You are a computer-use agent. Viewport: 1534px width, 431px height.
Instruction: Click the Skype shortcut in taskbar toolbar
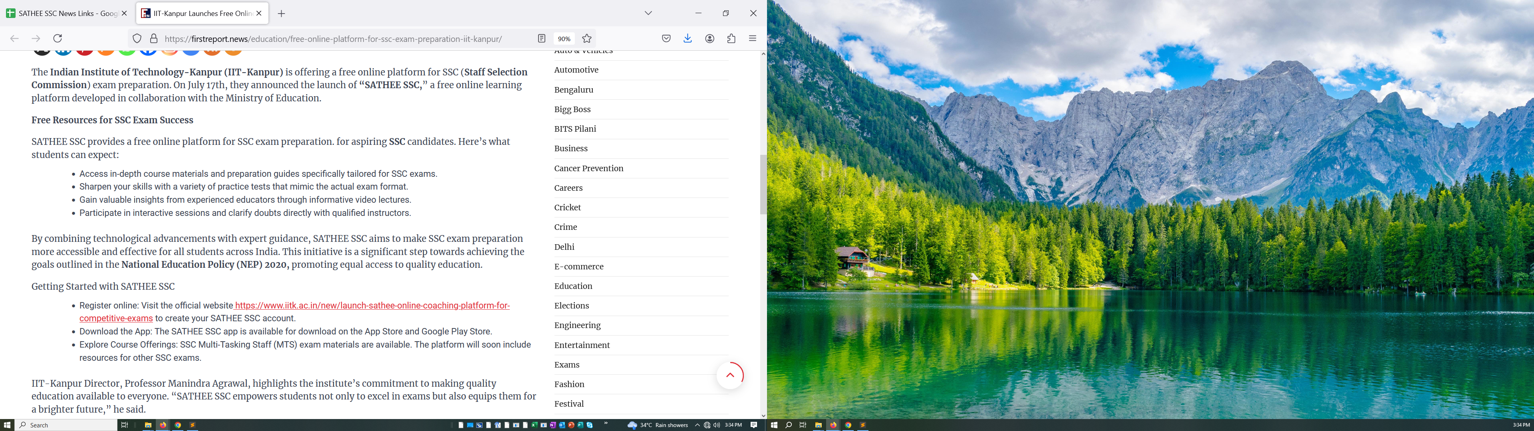click(x=590, y=425)
